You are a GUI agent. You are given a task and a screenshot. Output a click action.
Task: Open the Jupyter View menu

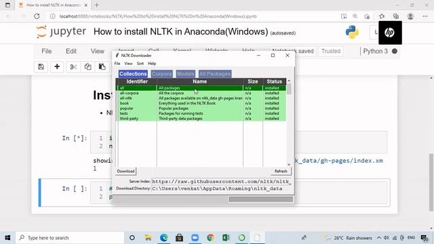point(98,52)
